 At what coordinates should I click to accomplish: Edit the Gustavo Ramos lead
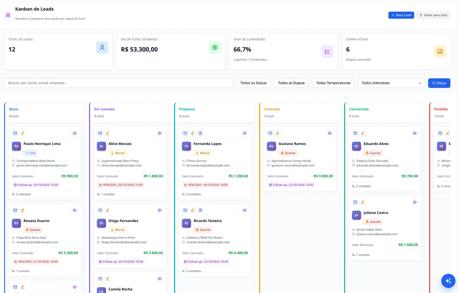(x=278, y=133)
